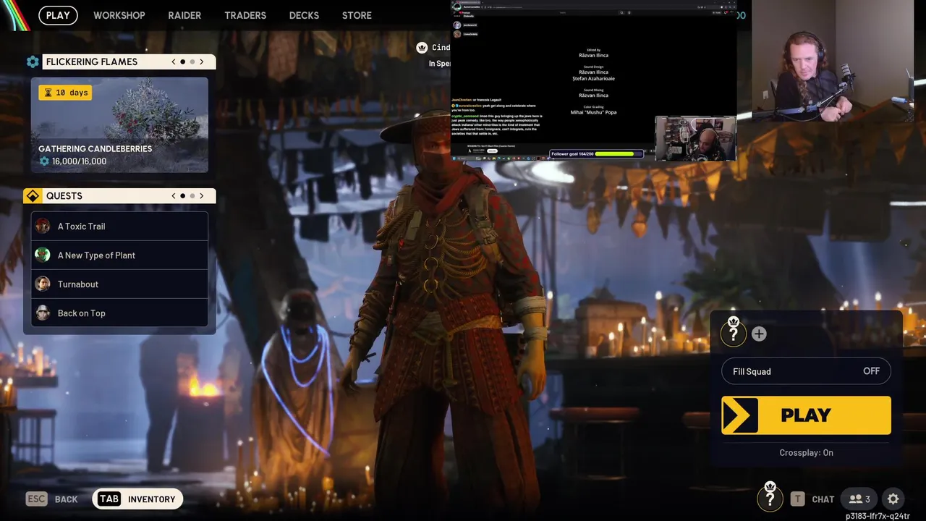Open the settings gear icon
This screenshot has width=926, height=521.
coord(893,499)
